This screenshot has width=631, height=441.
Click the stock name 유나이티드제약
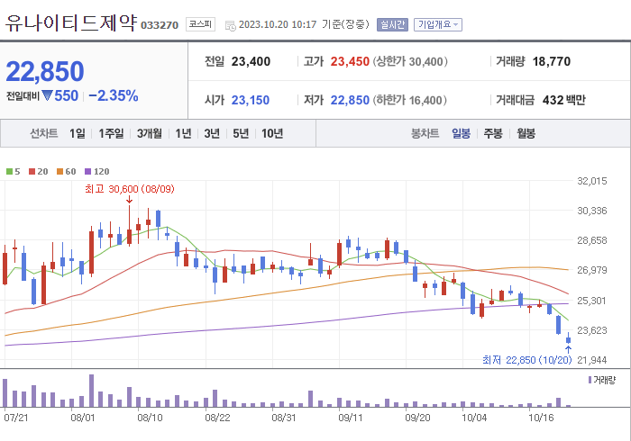71,22
